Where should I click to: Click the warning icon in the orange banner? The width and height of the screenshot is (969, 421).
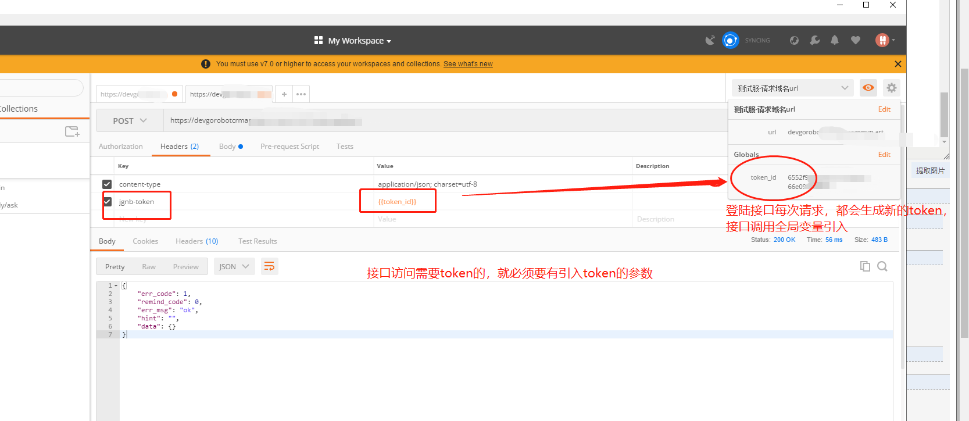tap(205, 64)
